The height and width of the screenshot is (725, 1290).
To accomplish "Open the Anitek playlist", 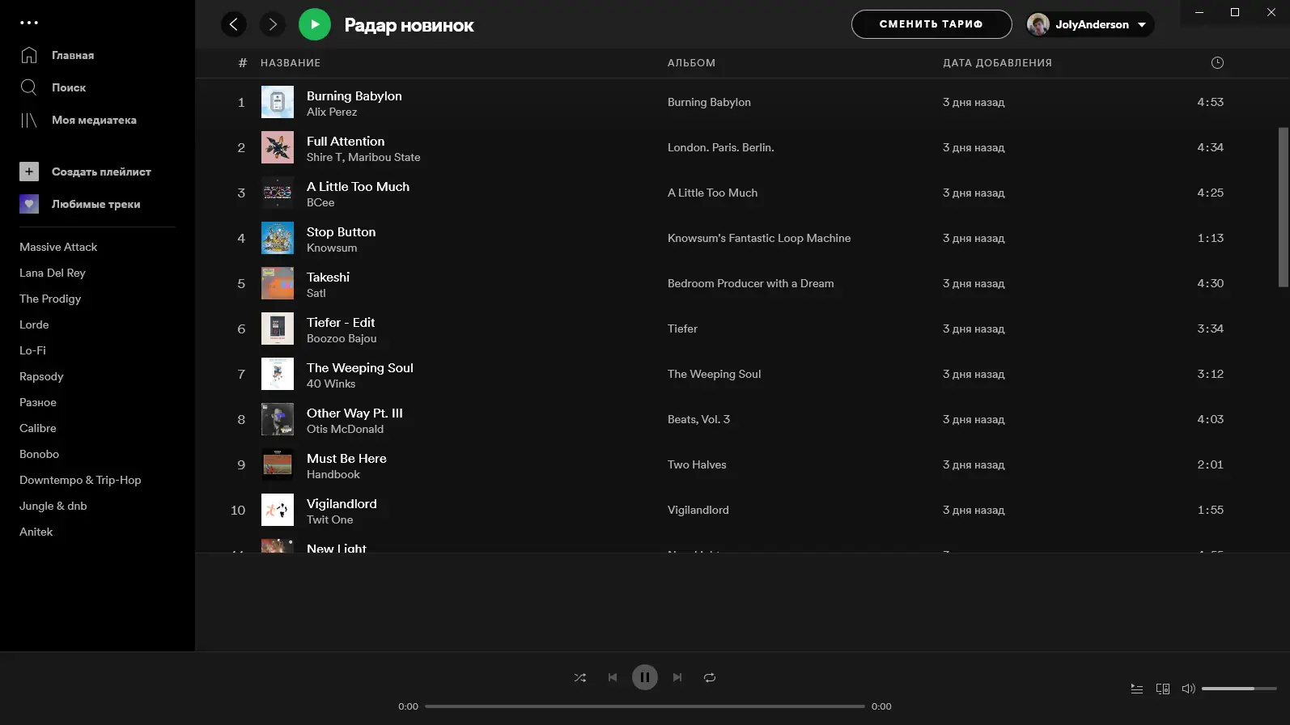I will pos(36,532).
